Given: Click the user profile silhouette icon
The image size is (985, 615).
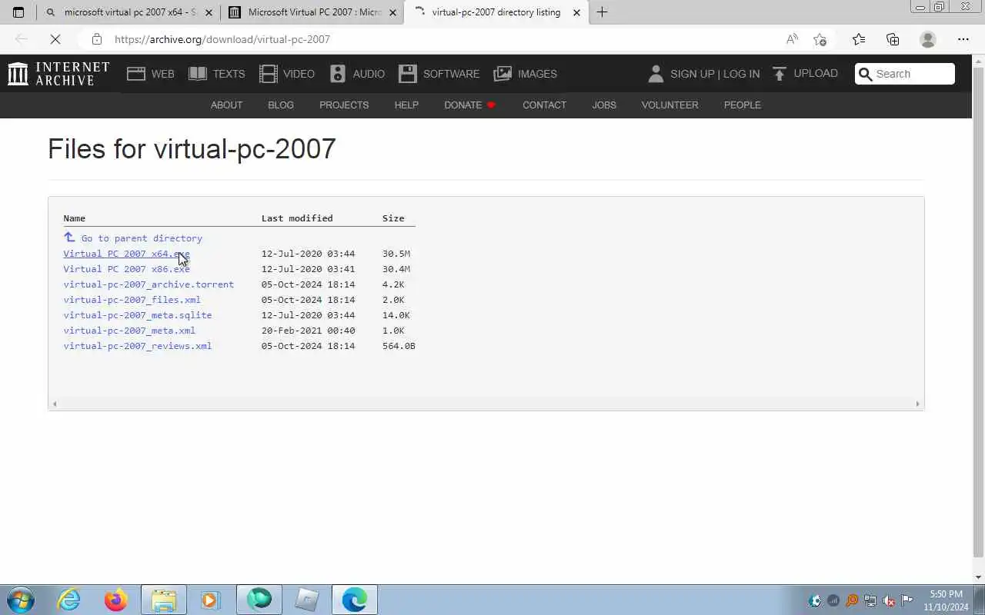Looking at the screenshot, I should click(x=656, y=74).
